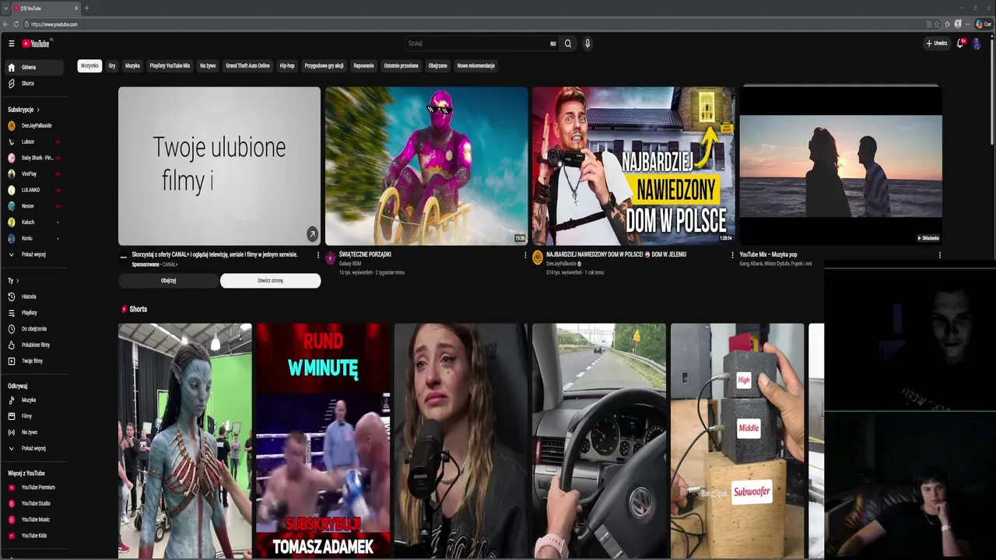Open Galaxy RDM channel avatar
Screen dimensions: 996x560
coord(330,257)
